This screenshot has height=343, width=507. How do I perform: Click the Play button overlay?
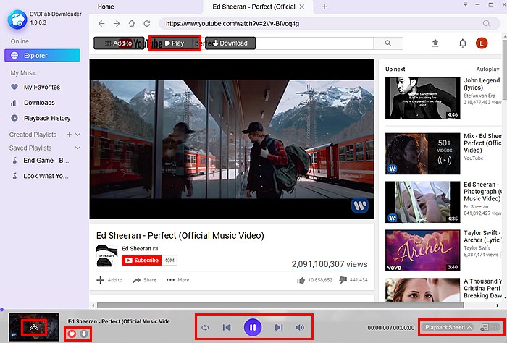(175, 43)
